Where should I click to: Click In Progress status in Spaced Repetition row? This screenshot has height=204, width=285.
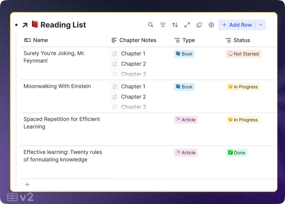tap(243, 120)
